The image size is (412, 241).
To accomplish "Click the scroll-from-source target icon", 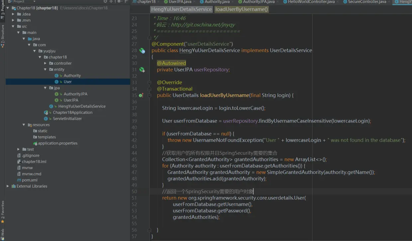I will tap(105, 2).
